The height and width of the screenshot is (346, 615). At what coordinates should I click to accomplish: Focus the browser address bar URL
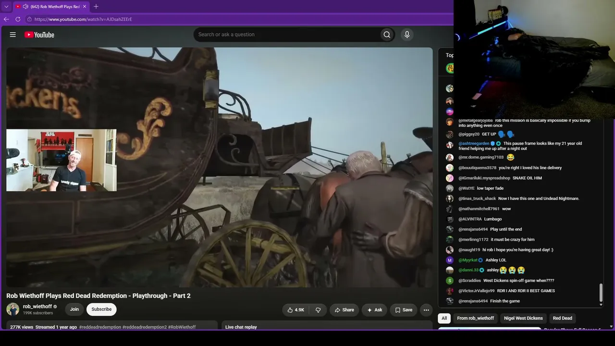pos(83,19)
